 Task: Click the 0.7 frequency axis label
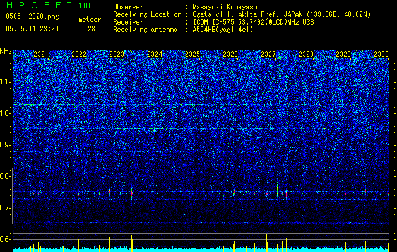[x=5, y=208]
